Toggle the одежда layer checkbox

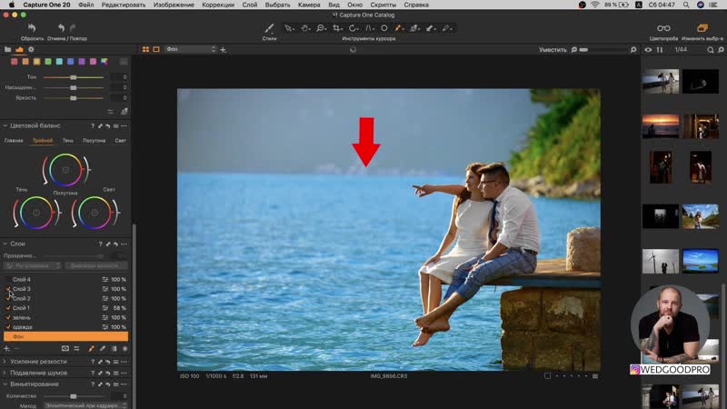(8, 327)
